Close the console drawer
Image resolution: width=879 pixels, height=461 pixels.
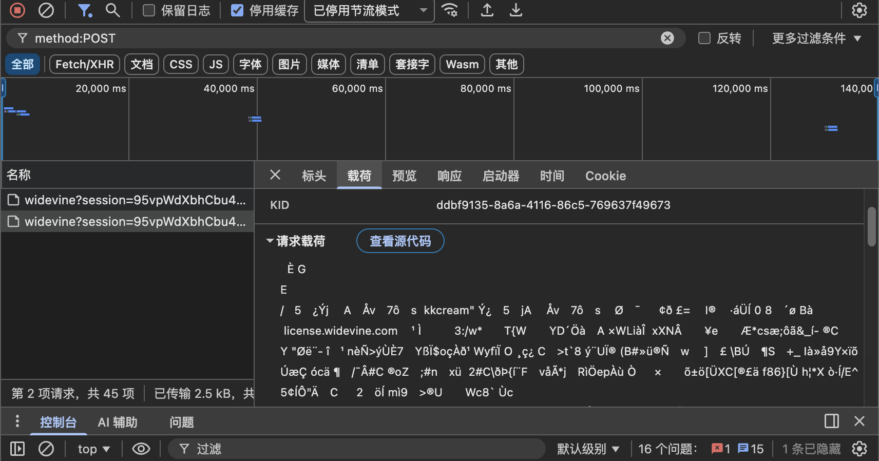pyautogui.click(x=859, y=421)
